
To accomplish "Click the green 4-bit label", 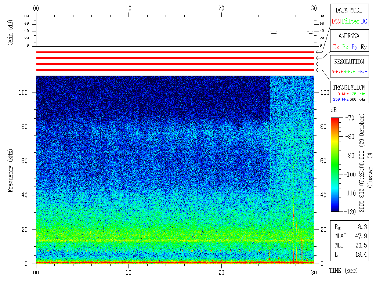I will click(x=349, y=72).
